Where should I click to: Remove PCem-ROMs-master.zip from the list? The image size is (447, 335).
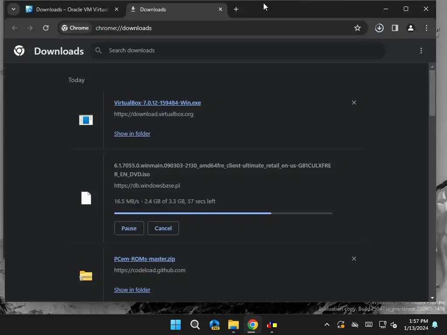coord(354,259)
